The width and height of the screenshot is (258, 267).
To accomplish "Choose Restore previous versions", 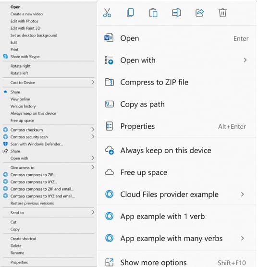I will (x=32, y=203).
